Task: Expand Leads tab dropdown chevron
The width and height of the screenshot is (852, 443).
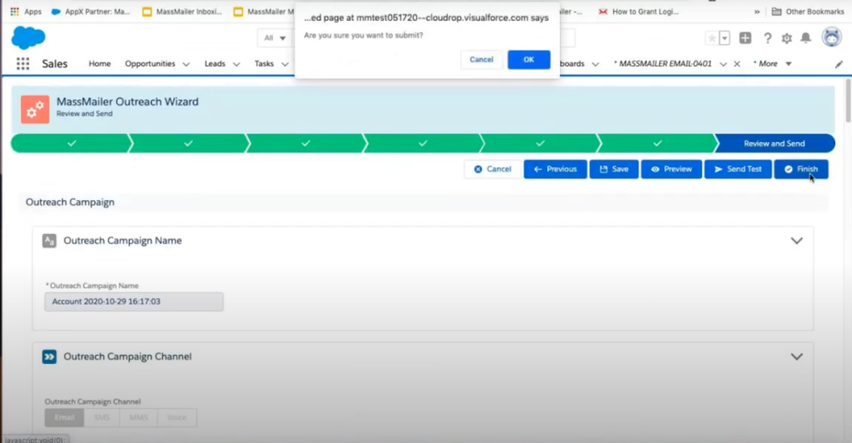Action: tap(236, 64)
